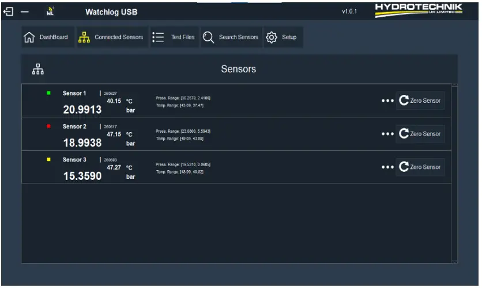482x288 pixels.
Task: Click temperature value 47.27
Action: pyautogui.click(x=114, y=167)
